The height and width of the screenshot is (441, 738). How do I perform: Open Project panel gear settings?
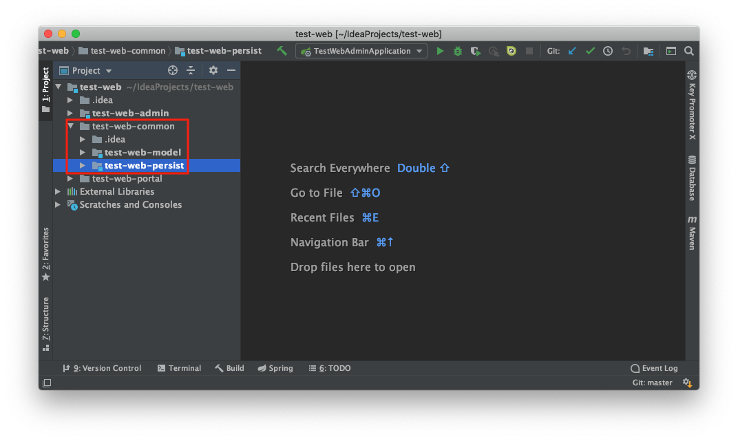pyautogui.click(x=213, y=71)
